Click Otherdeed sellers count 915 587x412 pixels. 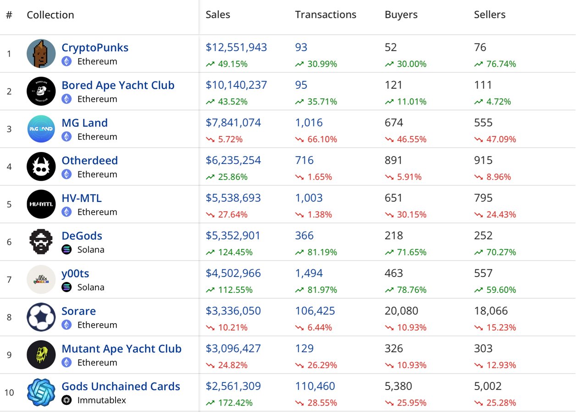[x=483, y=160]
